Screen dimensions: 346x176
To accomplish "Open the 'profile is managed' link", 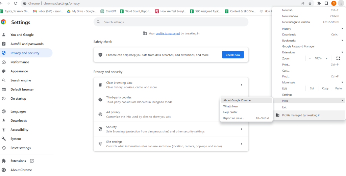I will click(x=167, y=33).
